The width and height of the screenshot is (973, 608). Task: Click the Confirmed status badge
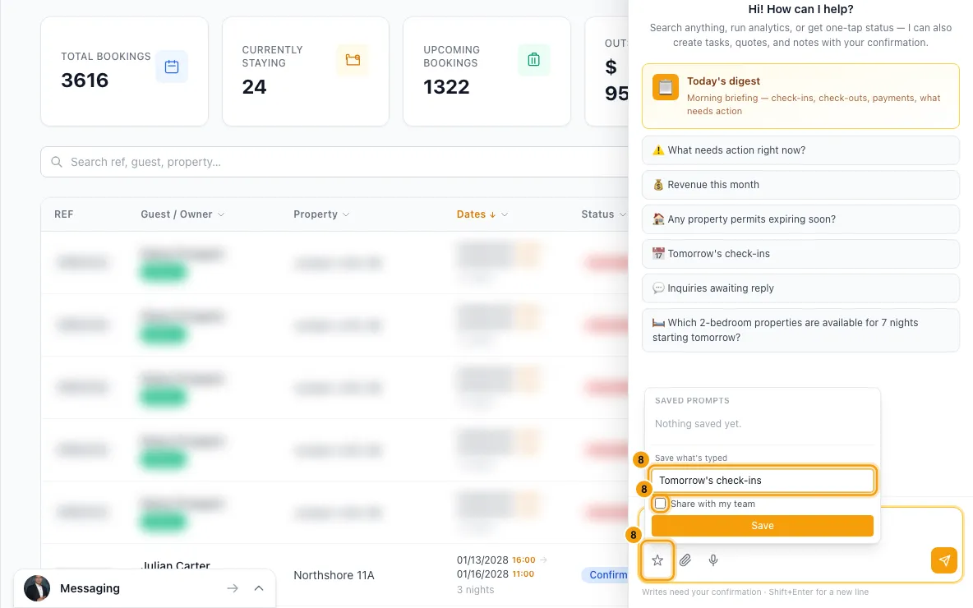pyautogui.click(x=606, y=575)
